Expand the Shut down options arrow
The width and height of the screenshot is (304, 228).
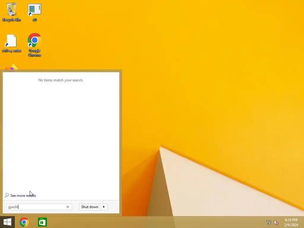(104, 207)
